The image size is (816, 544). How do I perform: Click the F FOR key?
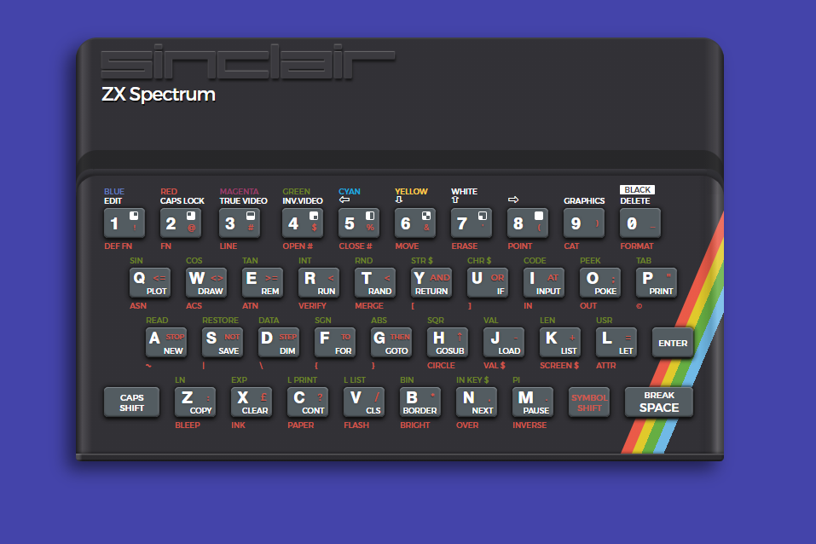point(334,343)
